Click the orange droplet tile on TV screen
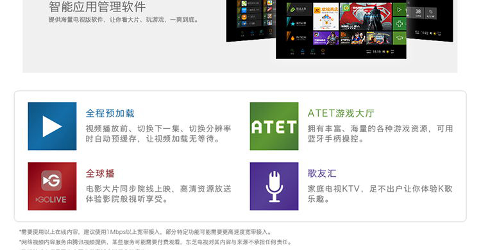 pyautogui.click(x=300, y=38)
